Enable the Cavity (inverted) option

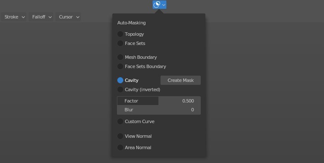120,89
